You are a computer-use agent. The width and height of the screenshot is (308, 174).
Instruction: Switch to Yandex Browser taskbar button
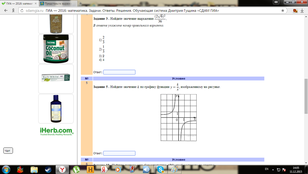(62, 170)
